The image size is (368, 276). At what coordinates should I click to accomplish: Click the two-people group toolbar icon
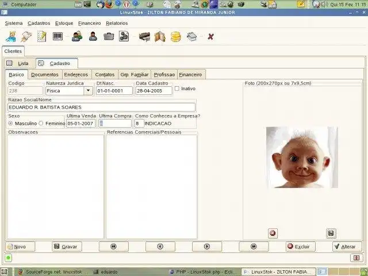coord(77,36)
